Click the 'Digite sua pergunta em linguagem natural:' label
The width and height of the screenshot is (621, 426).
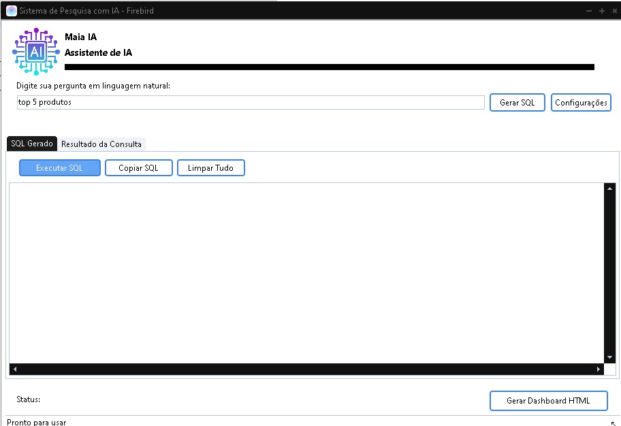93,86
